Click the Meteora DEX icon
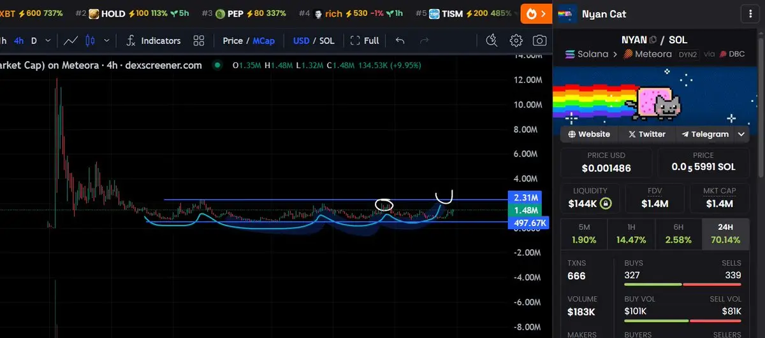Viewport: 765px width, 338px height. [x=627, y=54]
